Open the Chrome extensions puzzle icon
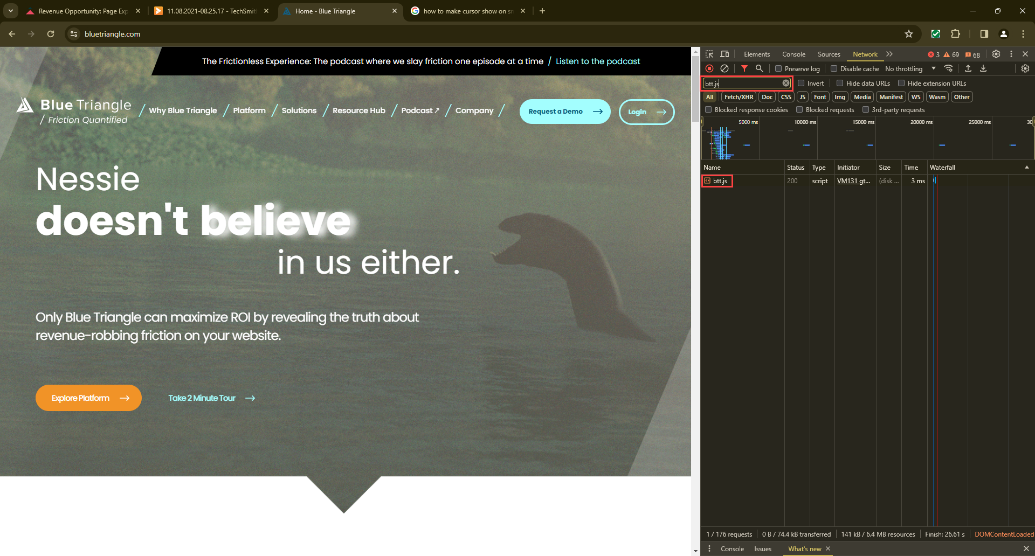This screenshot has height=556, width=1035. click(956, 34)
